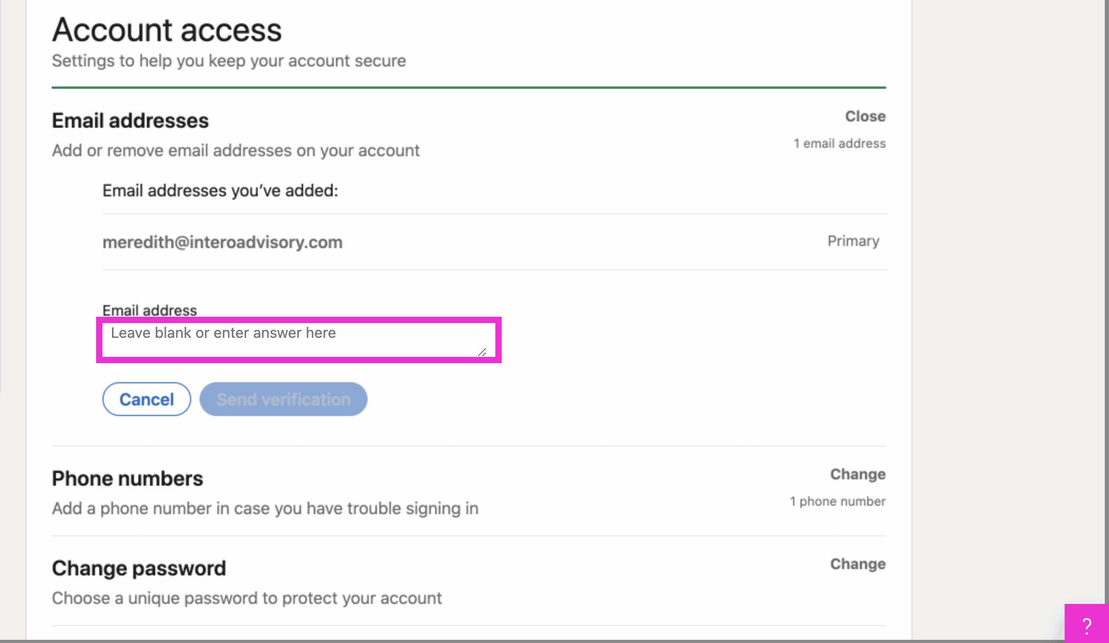Click the textarea resize handle icon
The image size is (1109, 643).
pyautogui.click(x=482, y=352)
